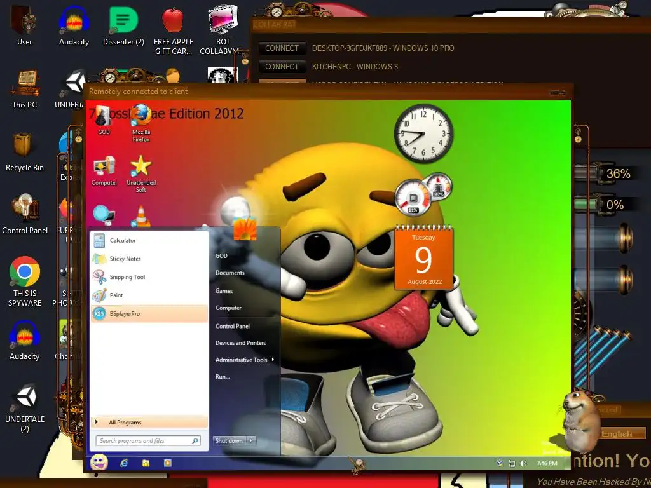Click the user picture flower thumbnail

pos(245,227)
